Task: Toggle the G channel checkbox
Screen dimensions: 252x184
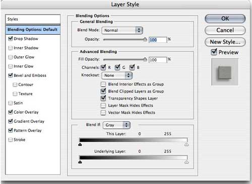Action: (117, 67)
